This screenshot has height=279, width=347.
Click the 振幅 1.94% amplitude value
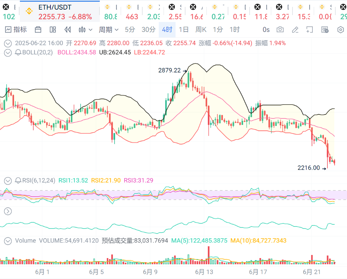271,43
